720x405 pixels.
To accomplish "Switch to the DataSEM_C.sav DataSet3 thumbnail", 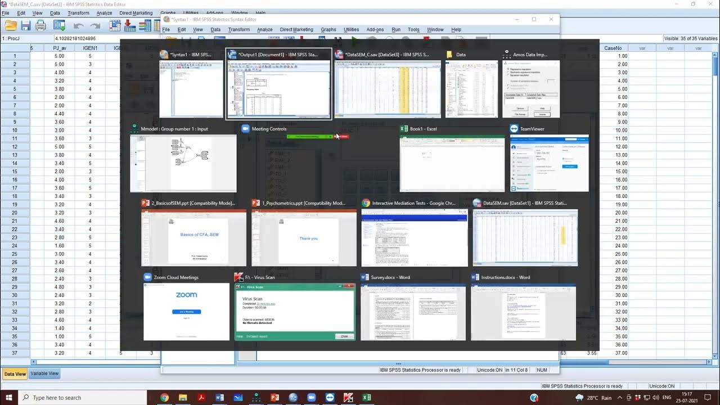I will point(388,89).
